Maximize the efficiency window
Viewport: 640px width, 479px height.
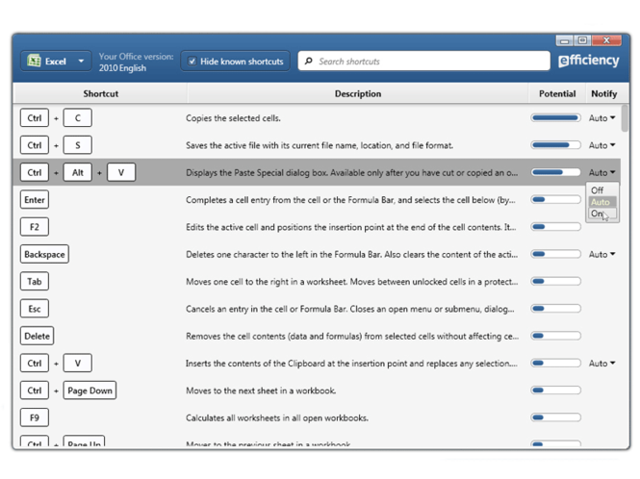pyautogui.click(x=582, y=40)
